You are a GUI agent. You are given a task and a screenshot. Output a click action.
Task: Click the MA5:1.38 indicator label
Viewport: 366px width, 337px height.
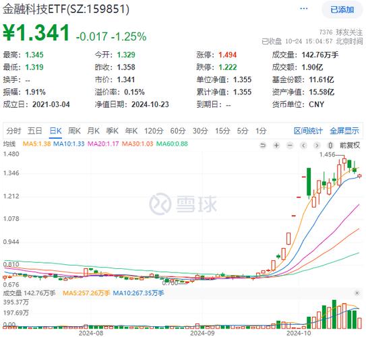pyautogui.click(x=36, y=144)
